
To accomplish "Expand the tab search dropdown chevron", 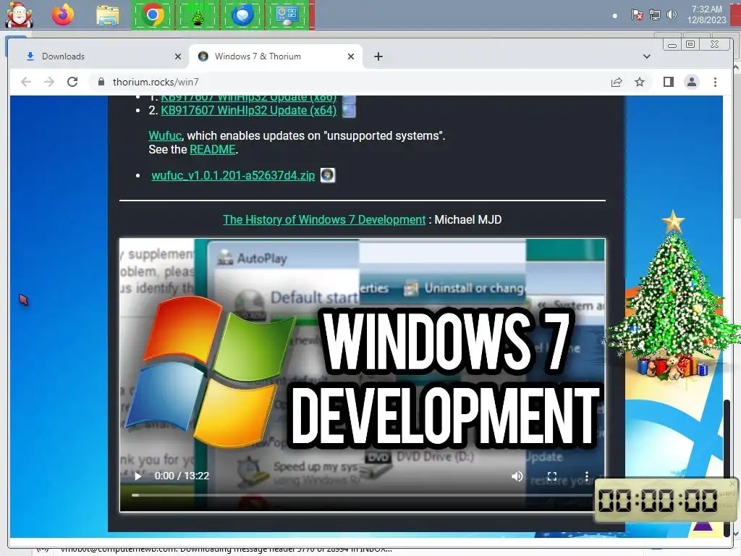I will [646, 56].
